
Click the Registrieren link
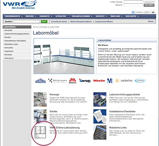click(149, 2)
